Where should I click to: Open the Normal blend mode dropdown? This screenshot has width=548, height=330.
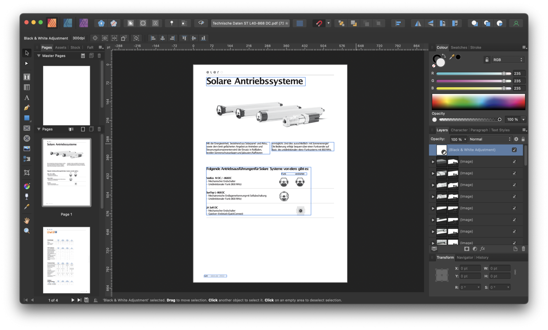click(490, 139)
